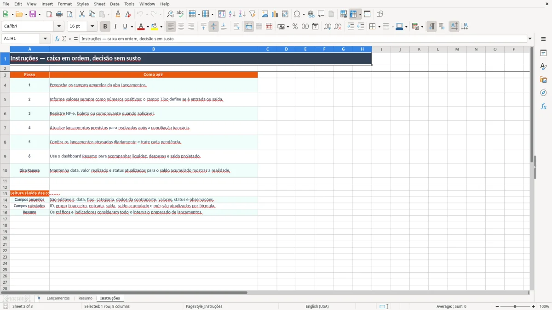This screenshot has width=552, height=310.
Task: Open the sidebar Functions panel
Action: click(543, 106)
